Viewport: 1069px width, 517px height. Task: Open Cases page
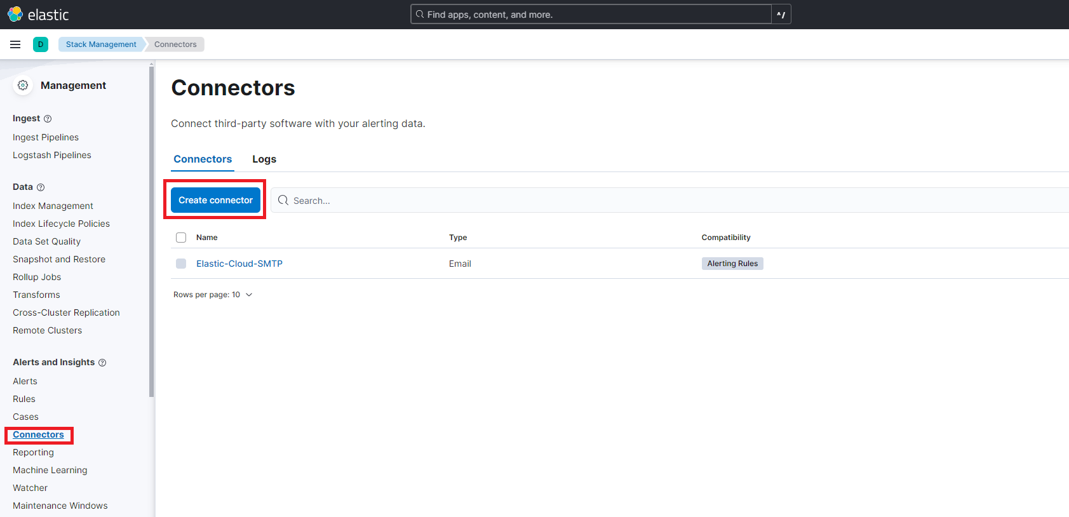(25, 417)
